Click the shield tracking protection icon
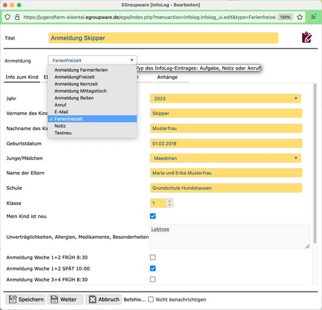 7,17
